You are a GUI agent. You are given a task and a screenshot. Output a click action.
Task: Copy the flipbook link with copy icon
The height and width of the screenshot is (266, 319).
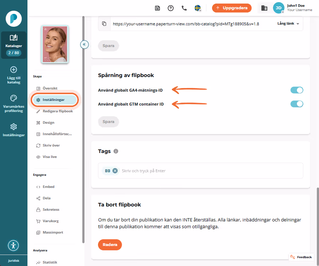point(104,24)
